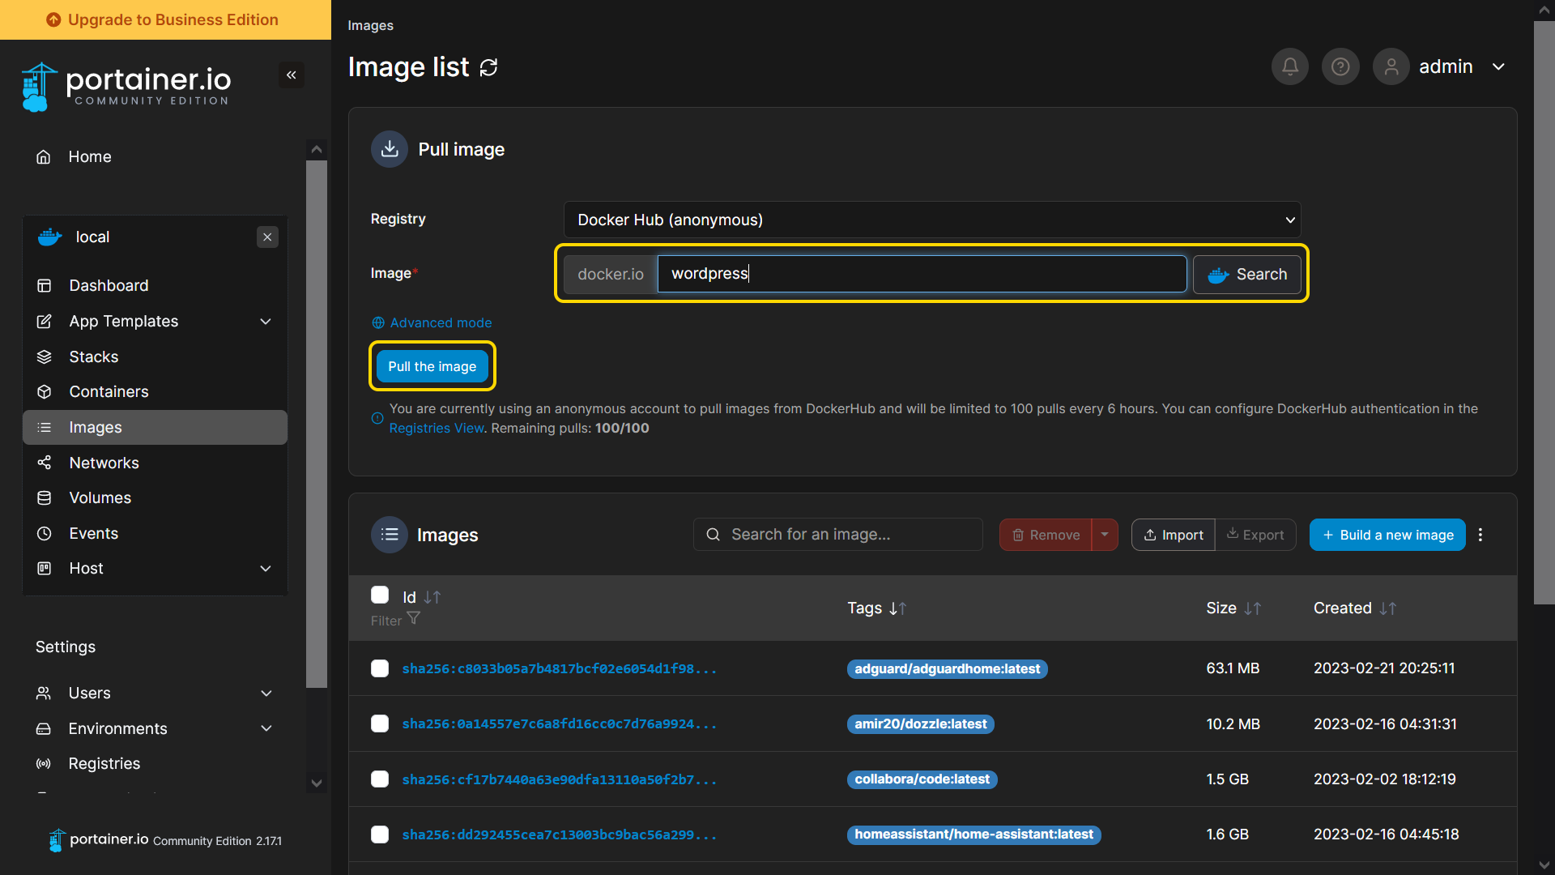This screenshot has height=875, width=1555.
Task: Click the Pull image download icon
Action: 390,149
